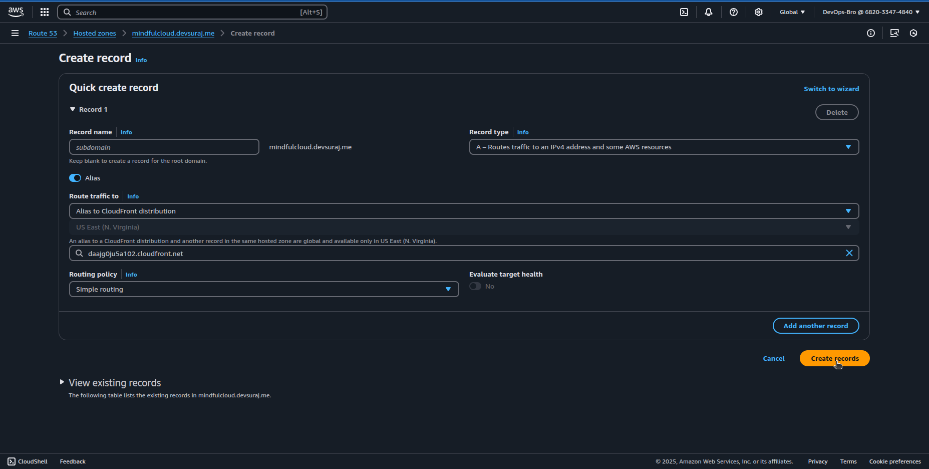
Task: Open Info link beside Routing policy
Action: (131, 275)
